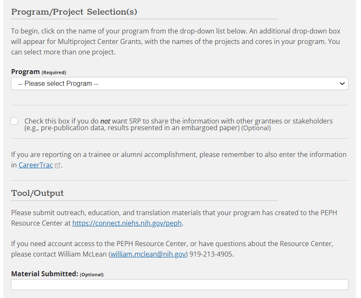Click the bold italic word "not"
361x298 pixels.
coord(105,121)
